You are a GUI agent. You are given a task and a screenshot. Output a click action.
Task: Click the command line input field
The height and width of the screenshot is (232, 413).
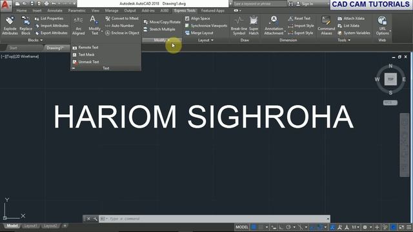[214, 218]
